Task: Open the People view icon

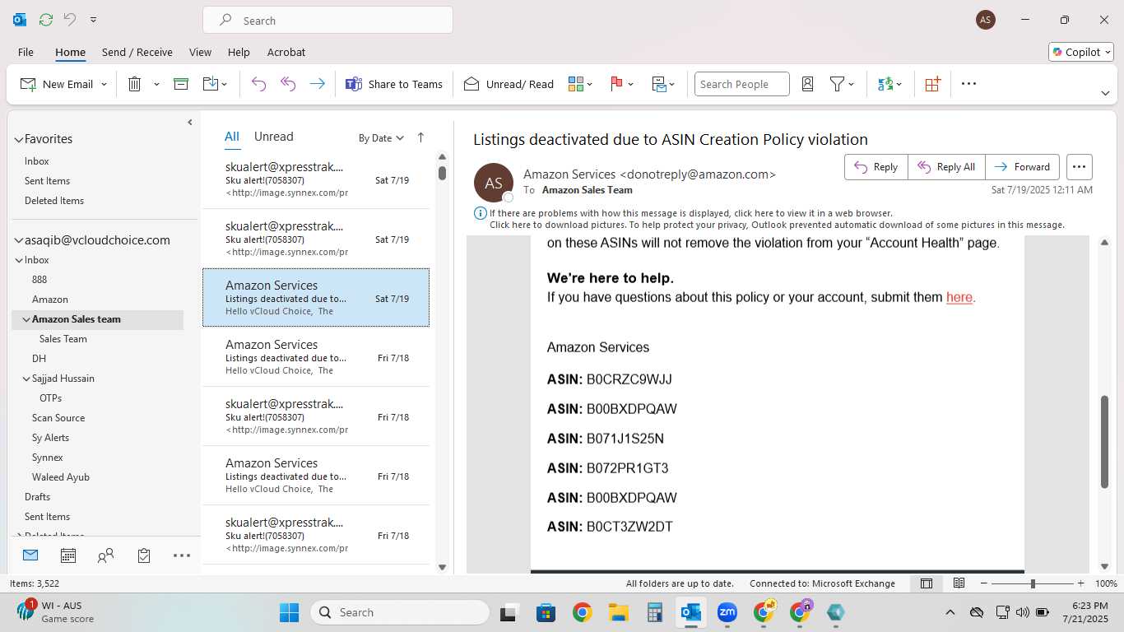Action: (x=105, y=555)
